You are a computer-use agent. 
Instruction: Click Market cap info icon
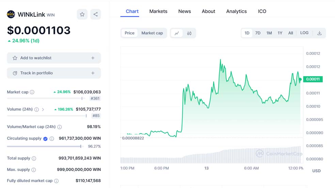(x=32, y=92)
